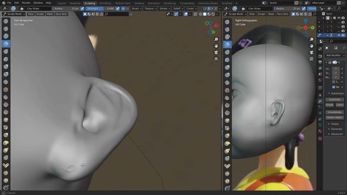347x195 pixels.
Task: Click the zoom magnifier gizmo in right viewport
Action: 312,40
